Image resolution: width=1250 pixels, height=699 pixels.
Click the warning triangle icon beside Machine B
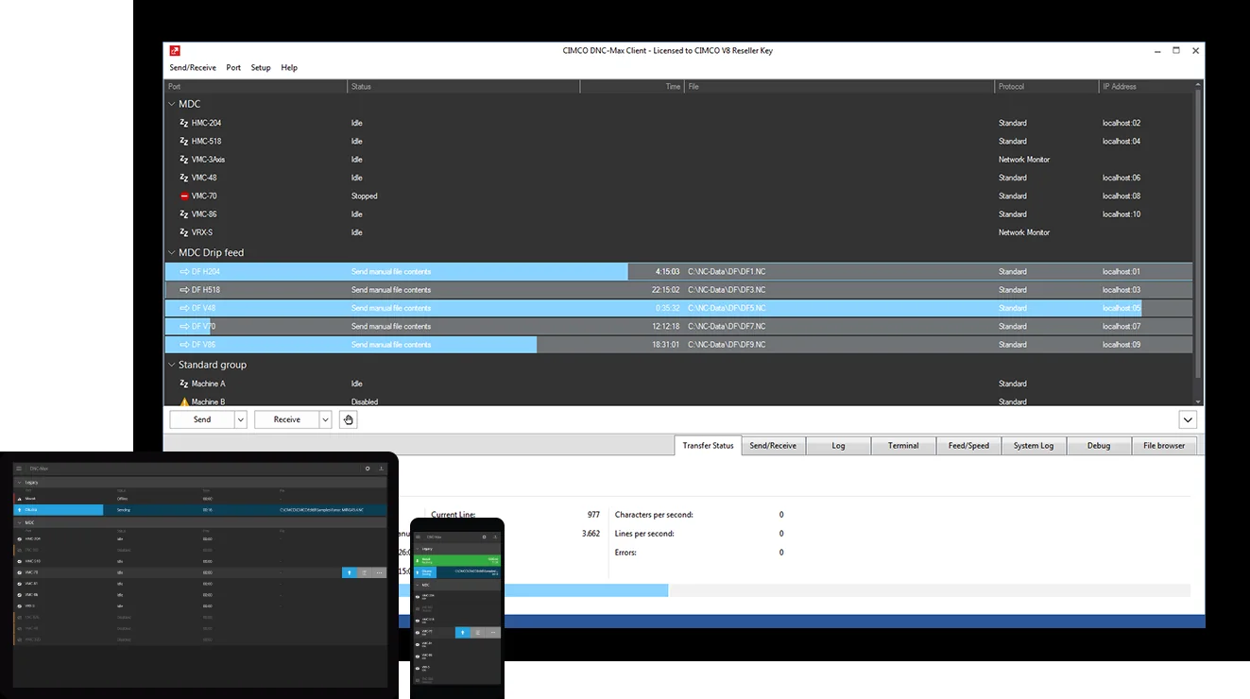(184, 402)
